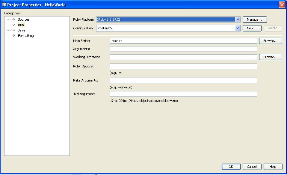Focus the JVM Arguments input field
This screenshot has height=175, width=287.
(x=183, y=94)
